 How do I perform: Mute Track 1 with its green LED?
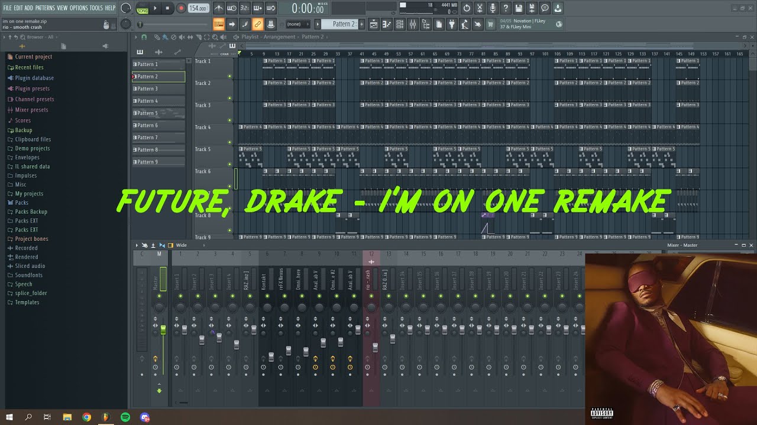pos(229,76)
